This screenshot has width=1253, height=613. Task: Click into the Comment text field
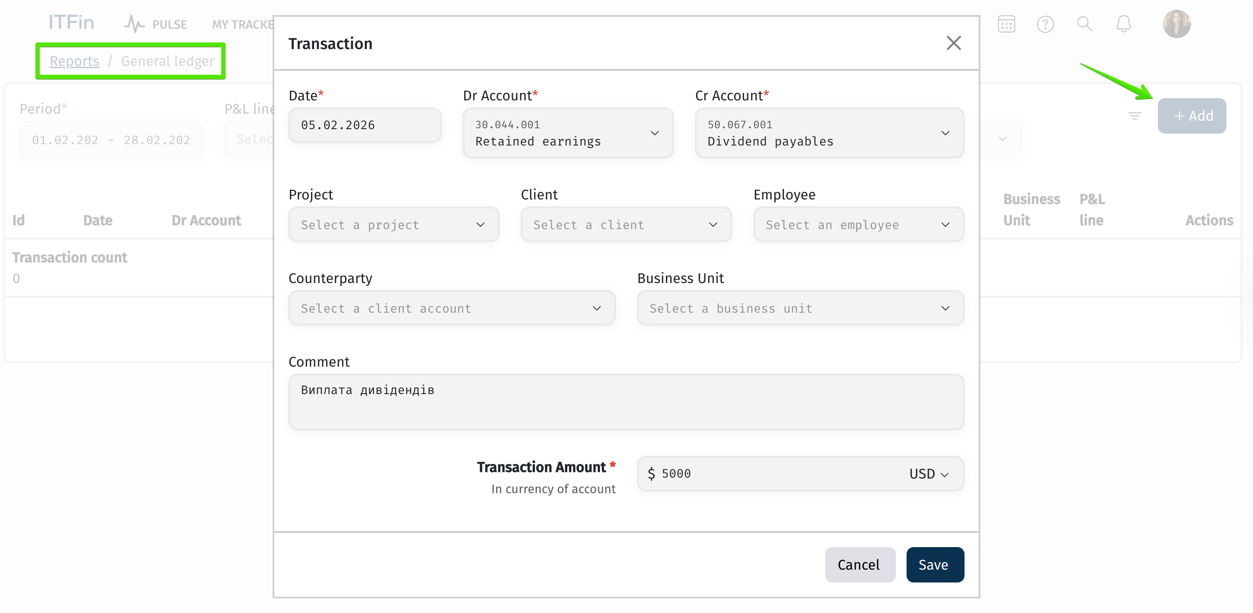pos(626,402)
